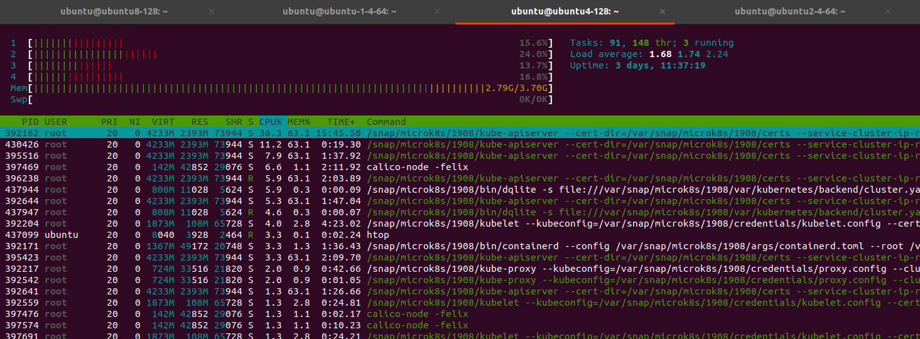Select process row PID 392641
This screenshot has width=920, height=339.
[460, 291]
